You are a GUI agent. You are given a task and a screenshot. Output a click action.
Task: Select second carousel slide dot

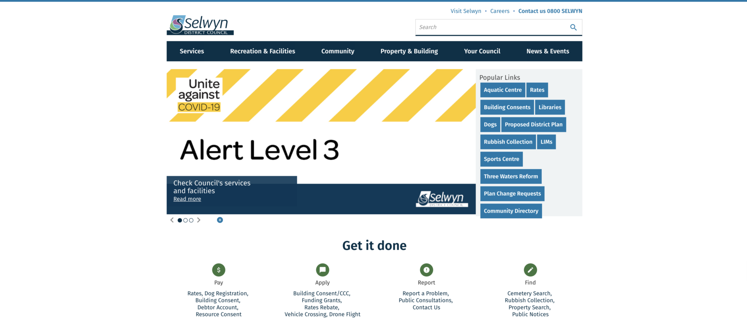click(185, 220)
